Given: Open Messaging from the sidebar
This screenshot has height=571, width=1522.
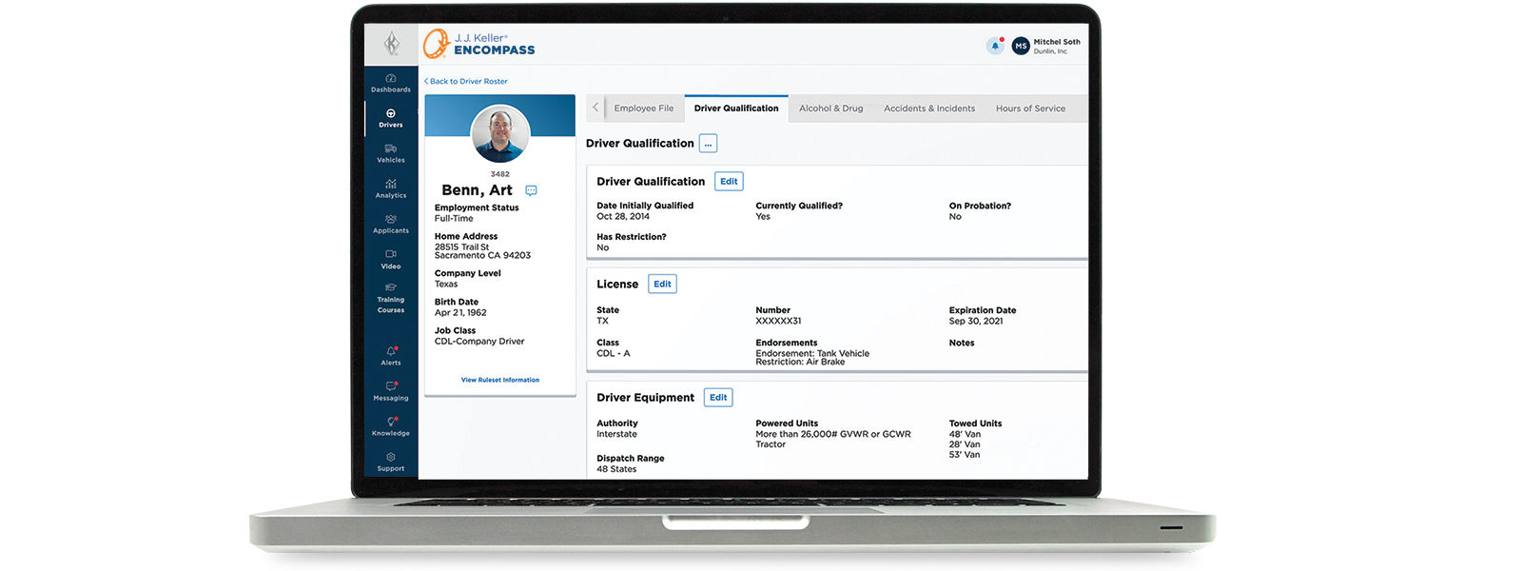Looking at the screenshot, I should pos(390,390).
